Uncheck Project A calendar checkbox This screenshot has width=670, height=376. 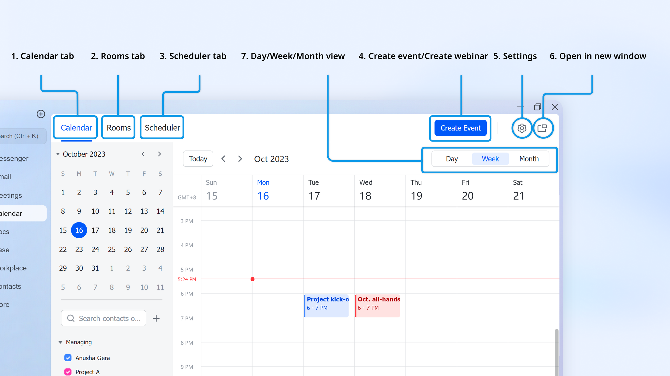(68, 372)
